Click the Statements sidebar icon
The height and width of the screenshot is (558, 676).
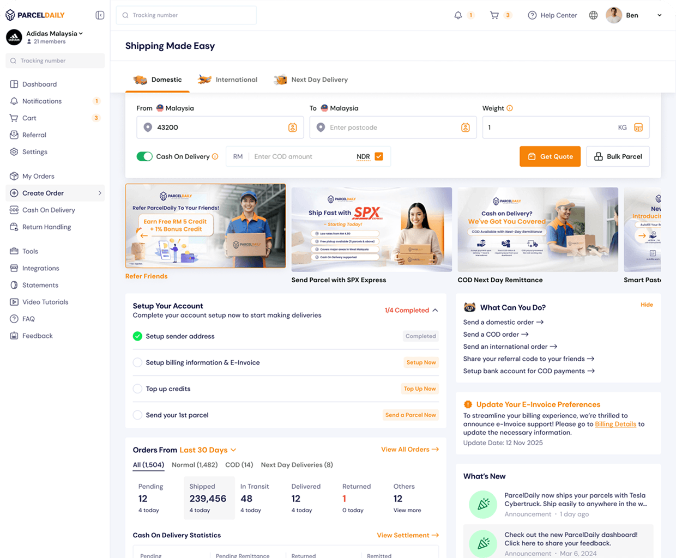14,285
